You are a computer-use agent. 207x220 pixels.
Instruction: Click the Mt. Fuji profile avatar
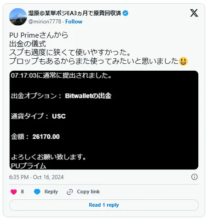(x=18, y=17)
